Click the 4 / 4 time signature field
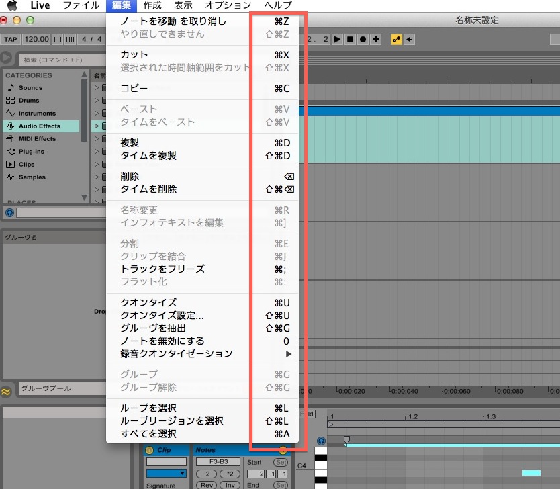The width and height of the screenshot is (560, 489). pyautogui.click(x=91, y=39)
